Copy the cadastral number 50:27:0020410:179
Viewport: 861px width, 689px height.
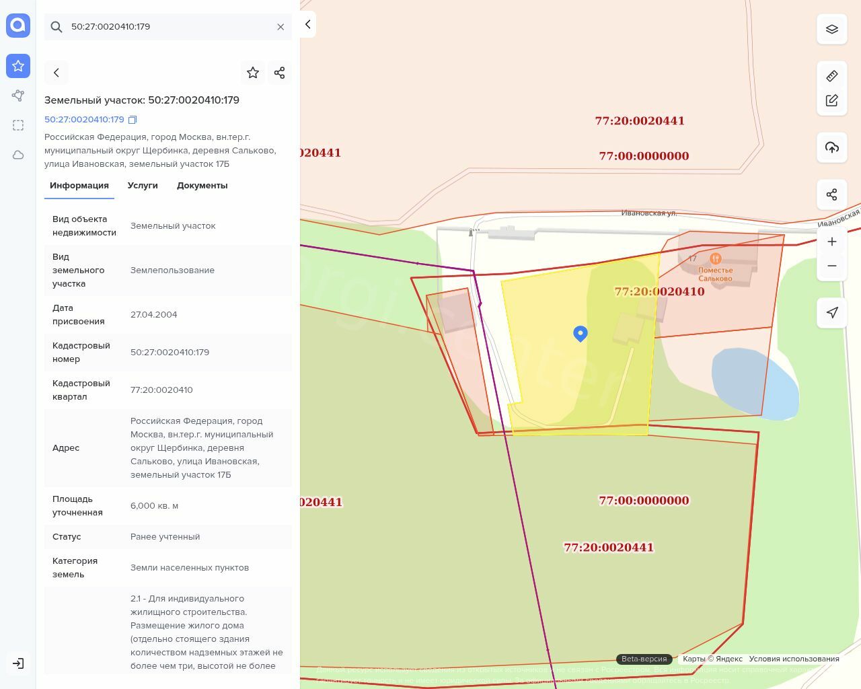point(133,120)
